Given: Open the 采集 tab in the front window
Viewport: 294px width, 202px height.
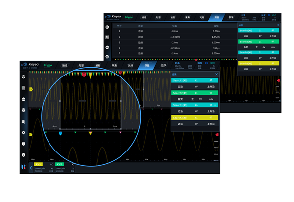Looking at the screenshot, I should pyautogui.click(x=114, y=66).
